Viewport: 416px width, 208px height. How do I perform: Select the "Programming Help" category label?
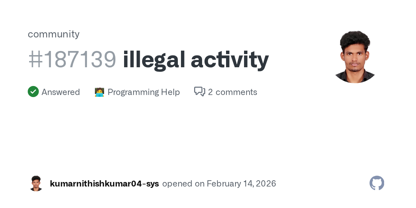(144, 92)
